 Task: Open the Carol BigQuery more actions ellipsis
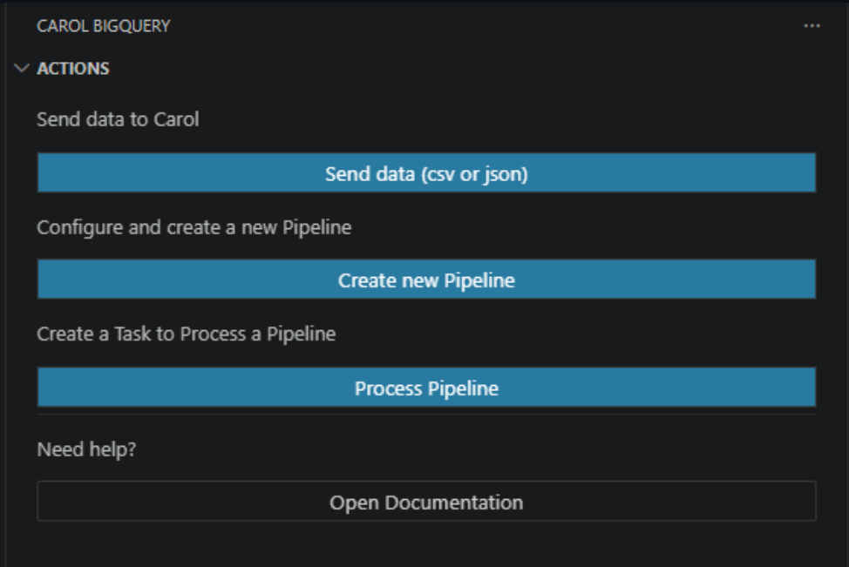(812, 26)
